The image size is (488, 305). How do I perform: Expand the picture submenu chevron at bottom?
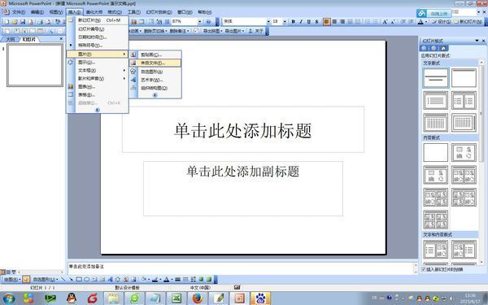[x=155, y=95]
